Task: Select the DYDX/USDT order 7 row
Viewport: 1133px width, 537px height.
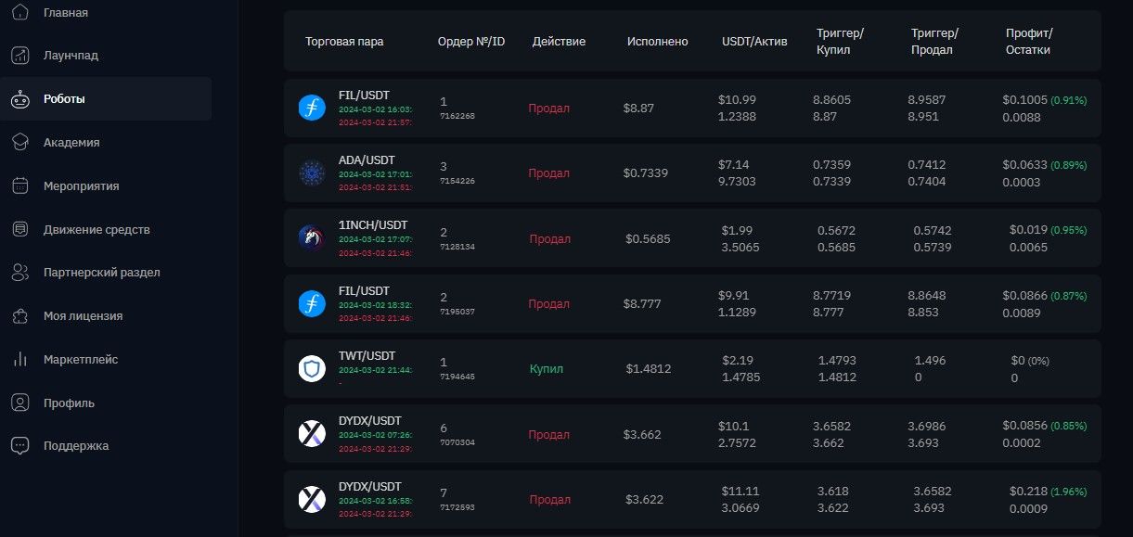Action: click(x=692, y=500)
